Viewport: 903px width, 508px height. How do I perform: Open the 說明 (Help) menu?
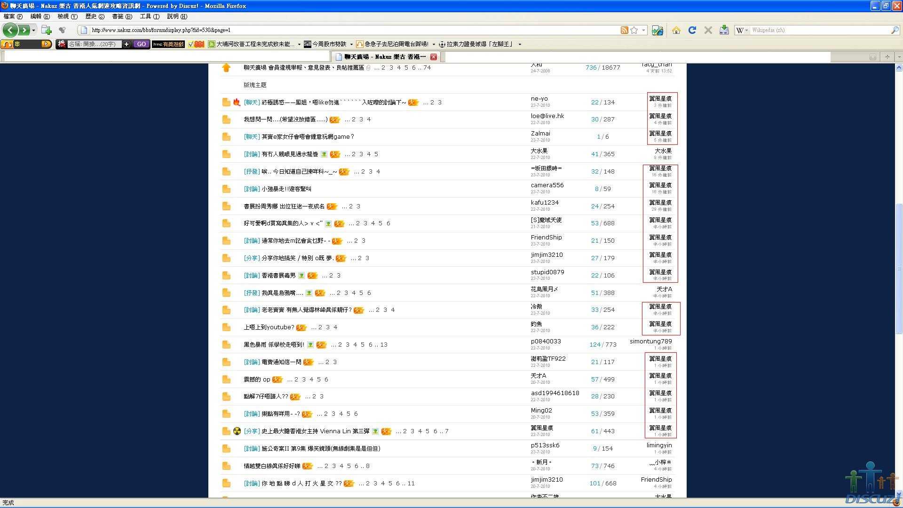pyautogui.click(x=177, y=16)
